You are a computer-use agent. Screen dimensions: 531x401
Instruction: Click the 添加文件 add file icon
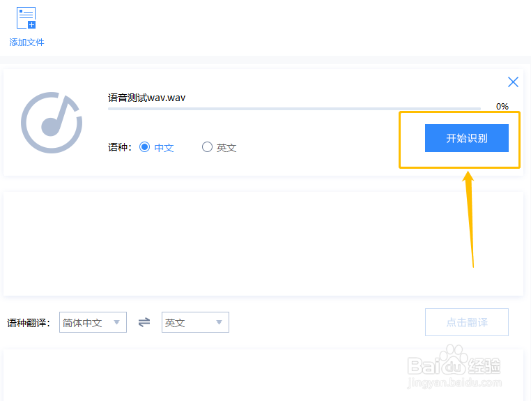26,17
